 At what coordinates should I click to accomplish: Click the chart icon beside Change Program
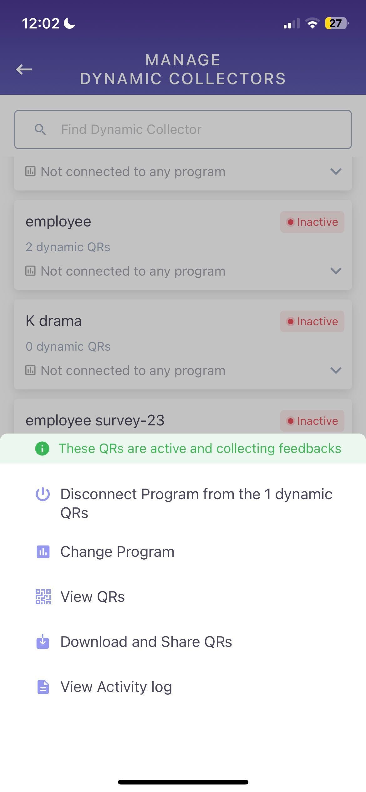(43, 551)
